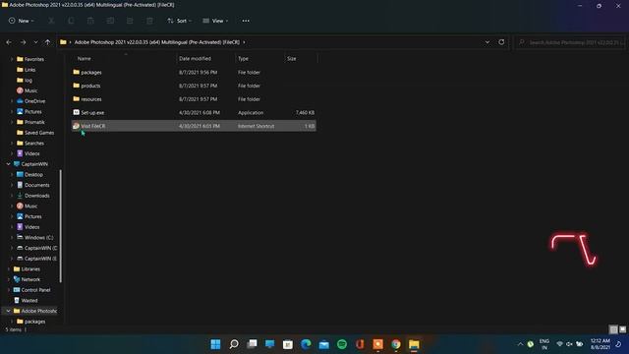629x354 pixels.
Task: Click the Share icon in toolbar
Action: click(x=130, y=21)
